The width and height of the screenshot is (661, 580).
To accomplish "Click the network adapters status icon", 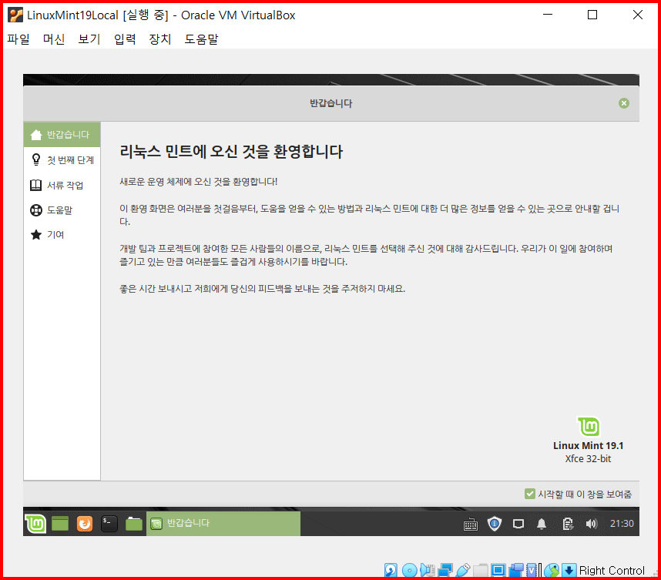I will click(445, 570).
